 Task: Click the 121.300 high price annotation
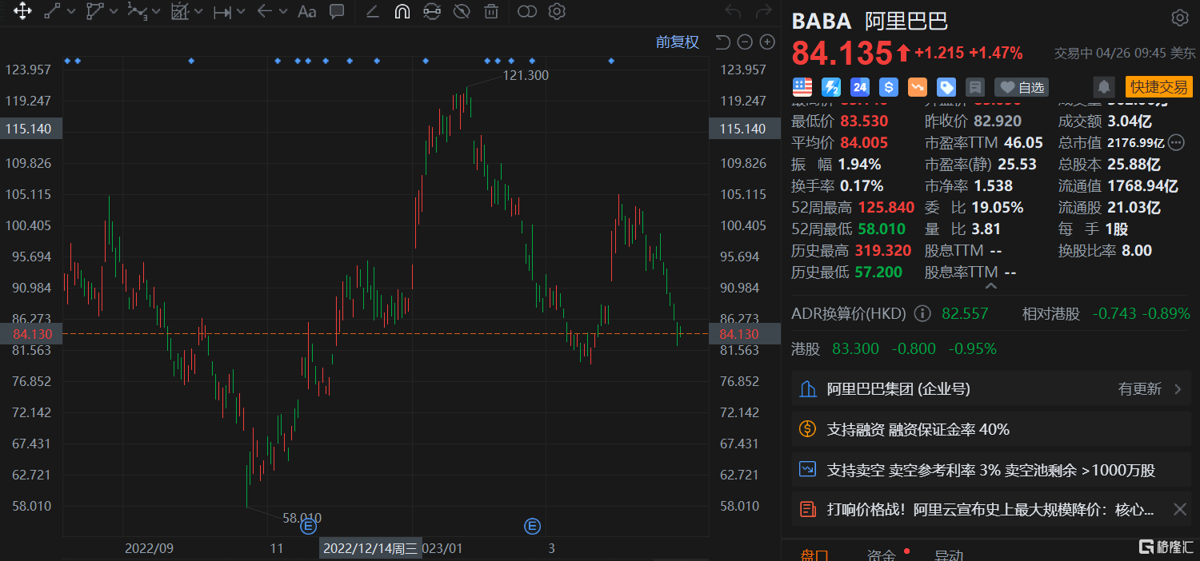(526, 75)
